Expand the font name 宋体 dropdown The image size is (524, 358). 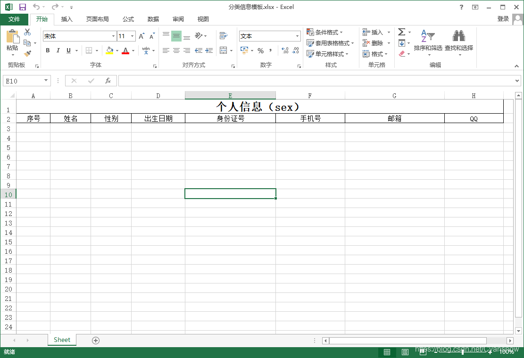(x=113, y=36)
